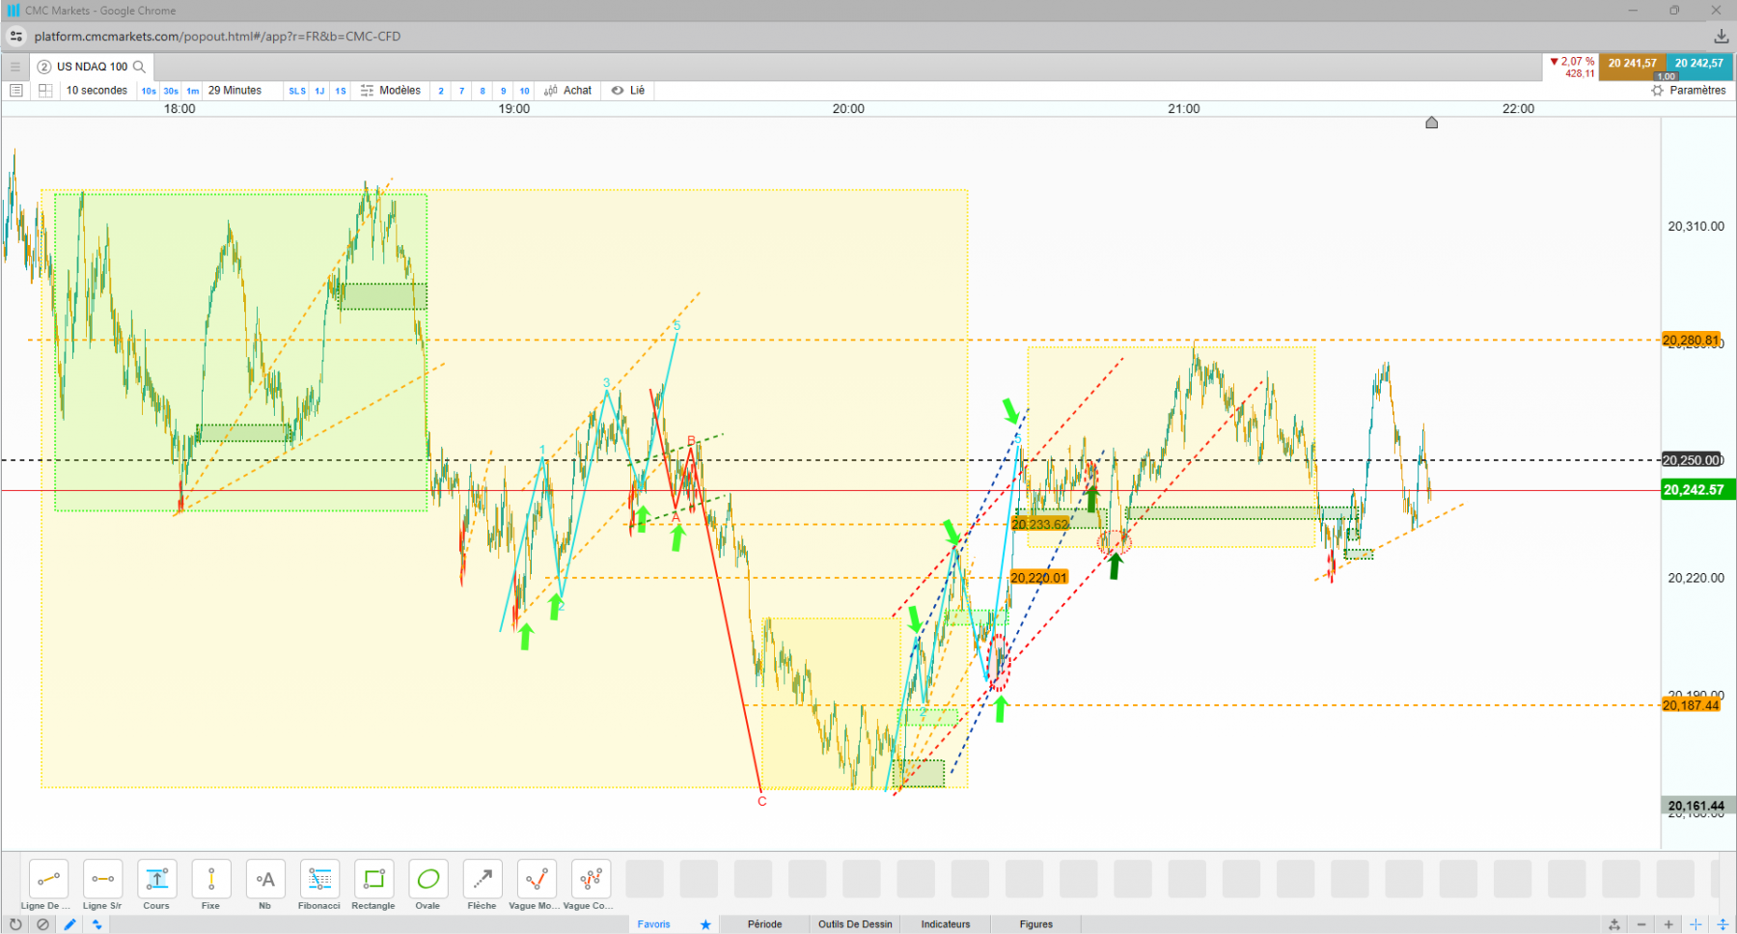Select the Cours price tool

[156, 885]
